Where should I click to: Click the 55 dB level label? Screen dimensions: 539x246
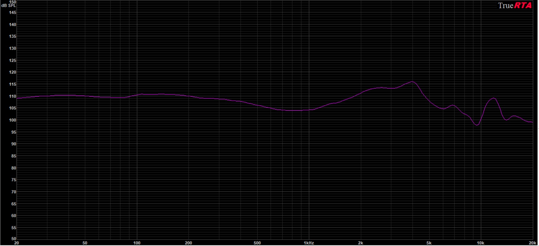coord(13,228)
